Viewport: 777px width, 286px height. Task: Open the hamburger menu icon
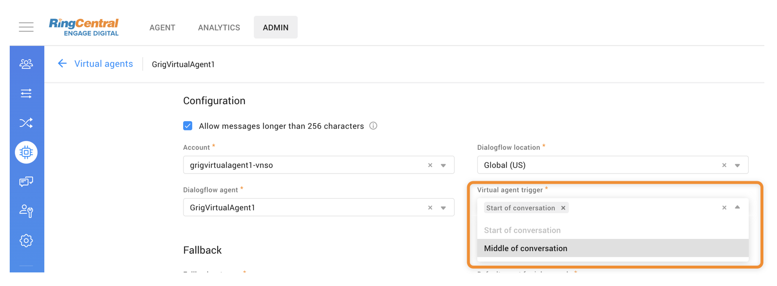coord(26,27)
